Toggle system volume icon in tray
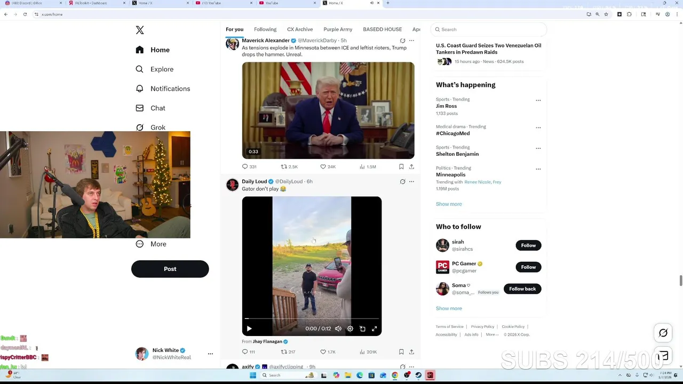Screen dimensions: 683x384 point(651,375)
